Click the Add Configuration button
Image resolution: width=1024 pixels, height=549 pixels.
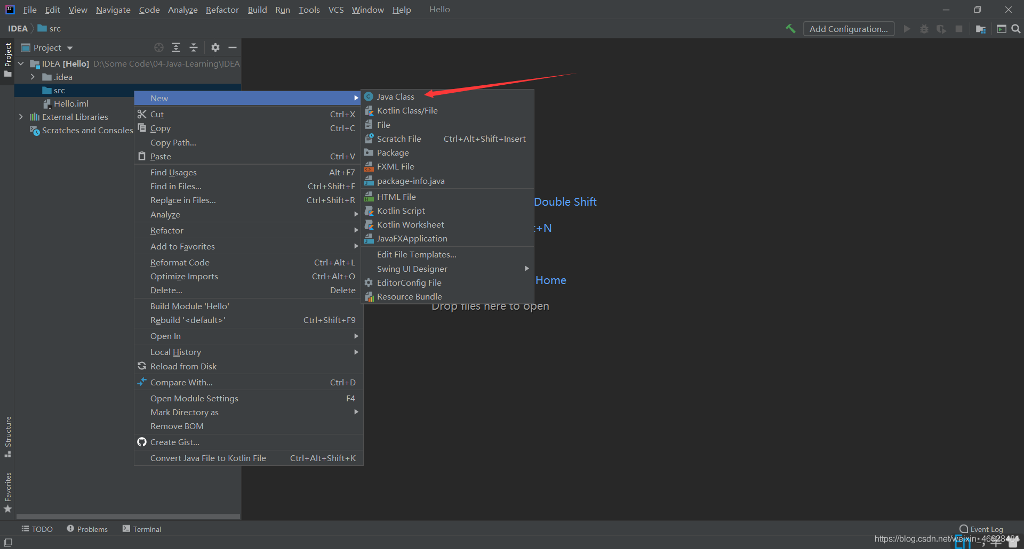tap(849, 28)
